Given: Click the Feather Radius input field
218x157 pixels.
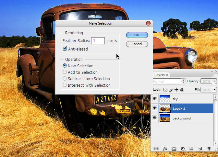Looking at the screenshot, I should tap(98, 41).
